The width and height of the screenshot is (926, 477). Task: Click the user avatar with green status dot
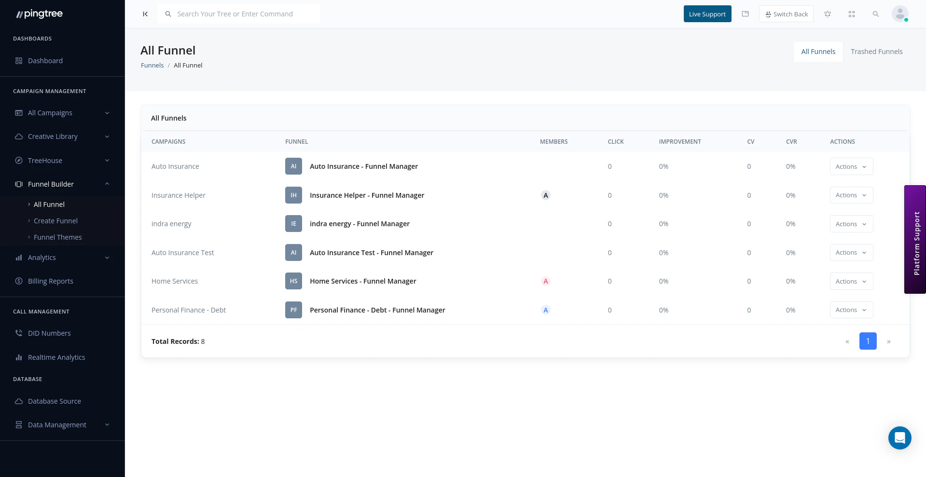coord(899,14)
